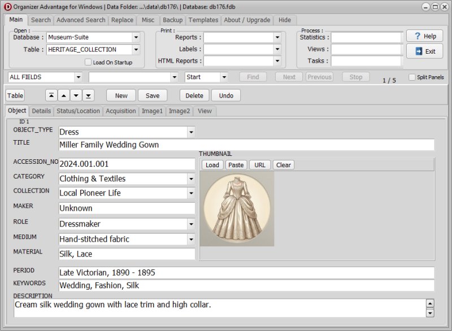Enable Load On Startup checkbox

pyautogui.click(x=88, y=62)
